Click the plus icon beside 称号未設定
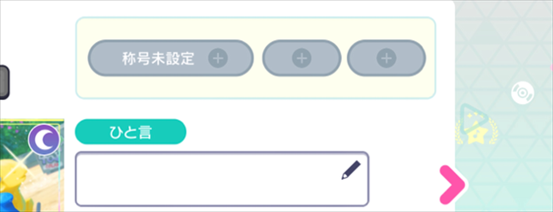This screenshot has width=553, height=212. click(218, 58)
